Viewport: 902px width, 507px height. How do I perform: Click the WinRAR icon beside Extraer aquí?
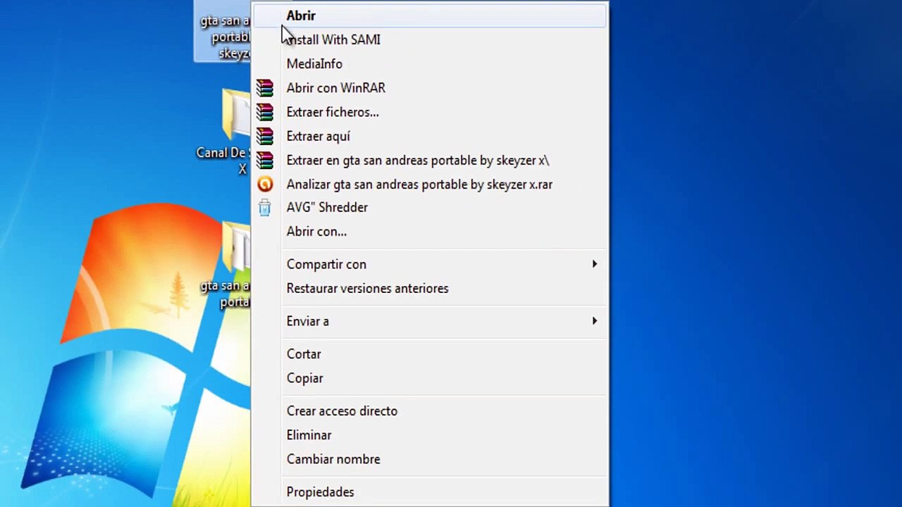point(265,136)
